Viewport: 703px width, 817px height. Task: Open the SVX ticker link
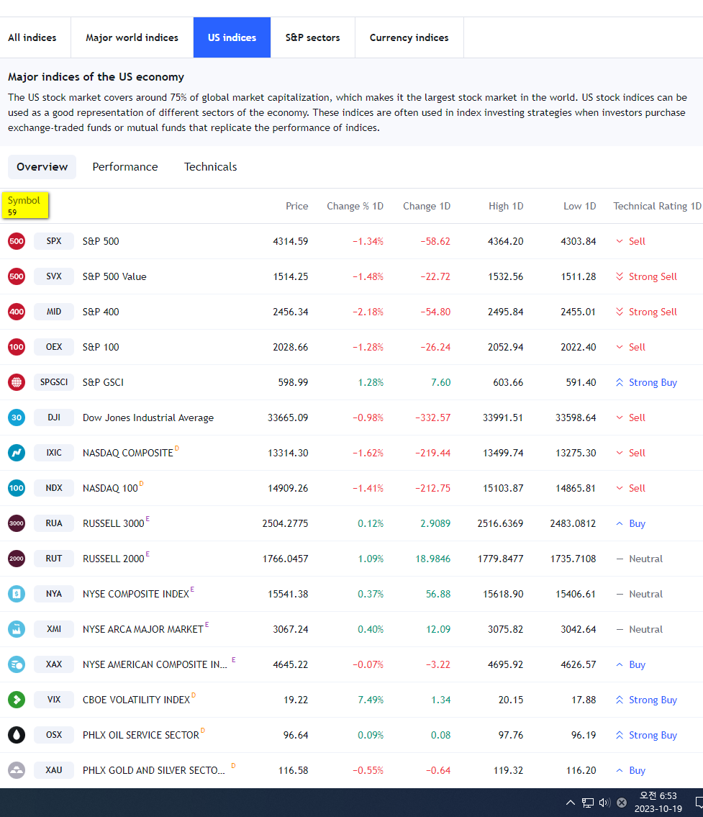pos(54,276)
